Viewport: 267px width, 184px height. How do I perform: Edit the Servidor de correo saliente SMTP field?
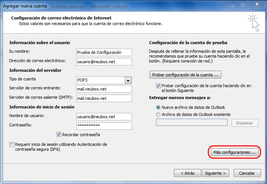[104, 98]
